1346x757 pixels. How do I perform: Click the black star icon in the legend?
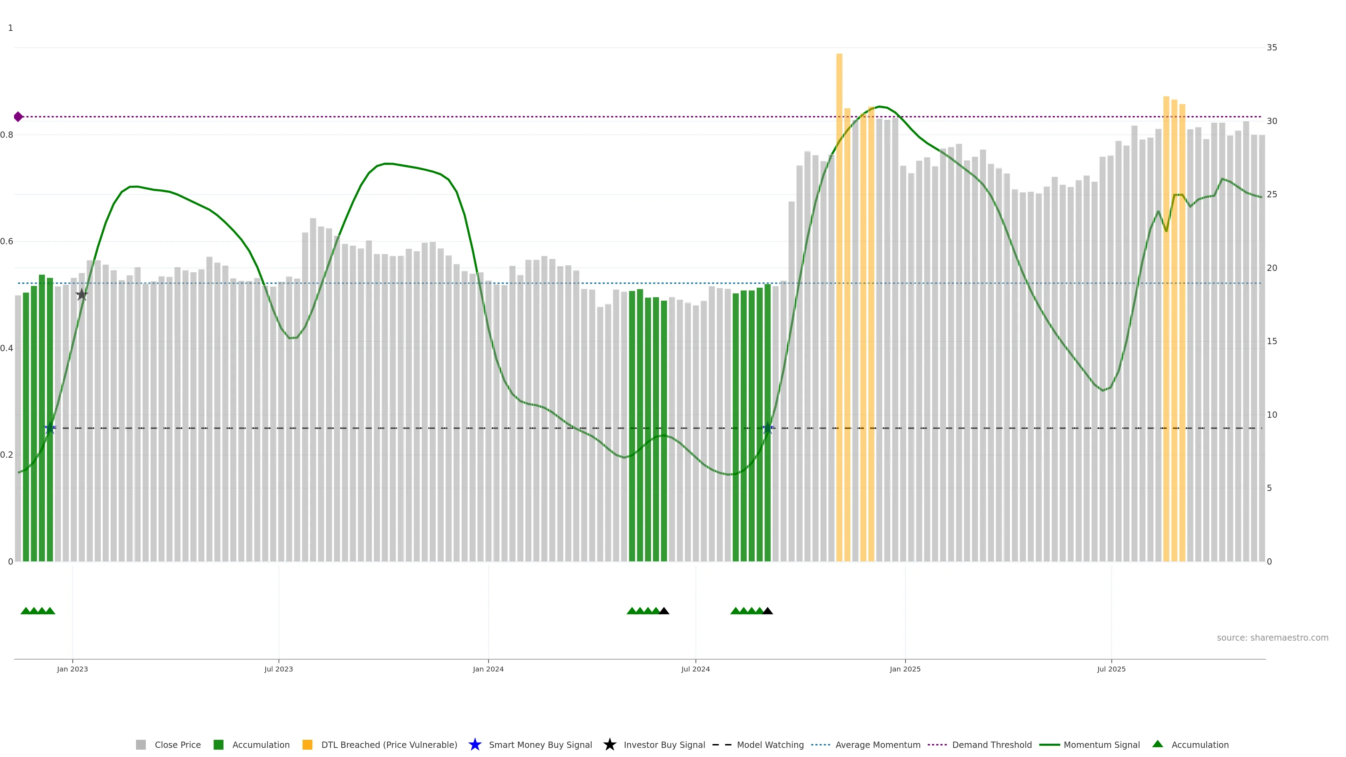click(x=609, y=744)
